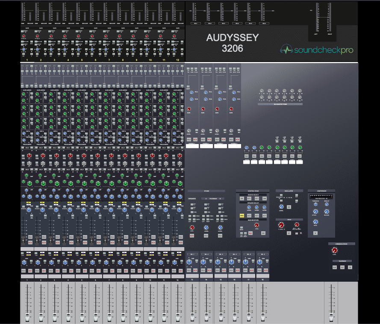Switch speakers to ALT 3

pyautogui.click(x=265, y=215)
